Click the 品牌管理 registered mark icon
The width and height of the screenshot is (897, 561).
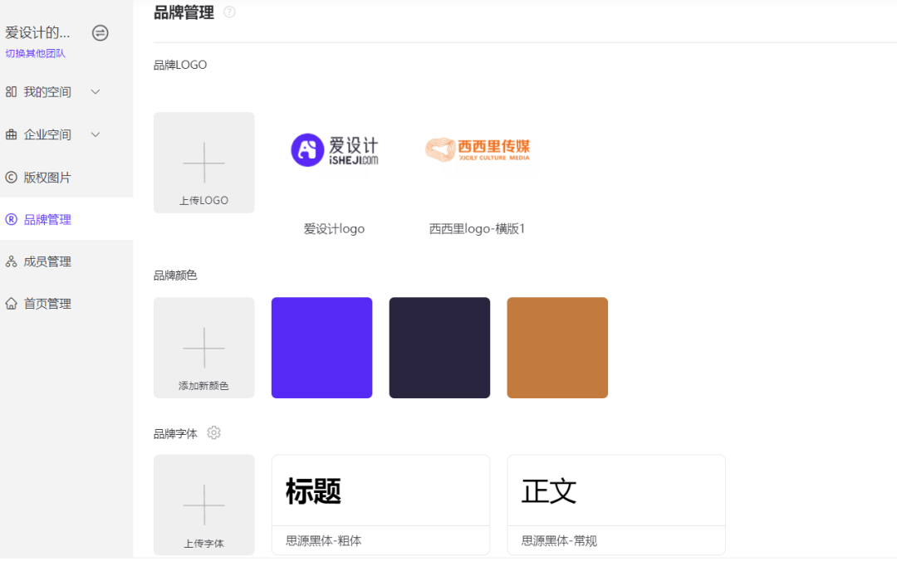click(11, 220)
